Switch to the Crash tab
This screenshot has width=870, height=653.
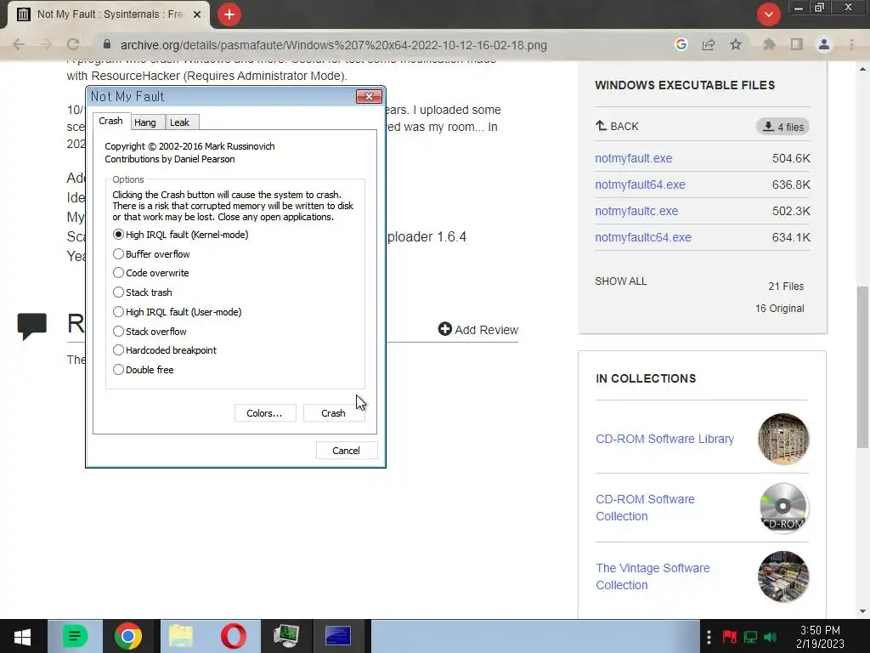(x=111, y=121)
